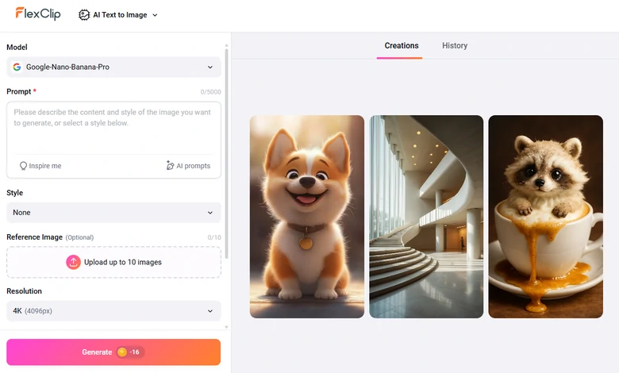Click the 0/5000 character counter text
Viewport: 619px width, 373px height.
(x=210, y=92)
